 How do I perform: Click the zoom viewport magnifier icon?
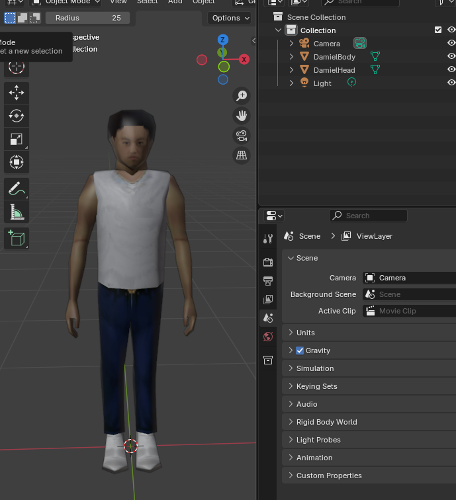pos(242,96)
